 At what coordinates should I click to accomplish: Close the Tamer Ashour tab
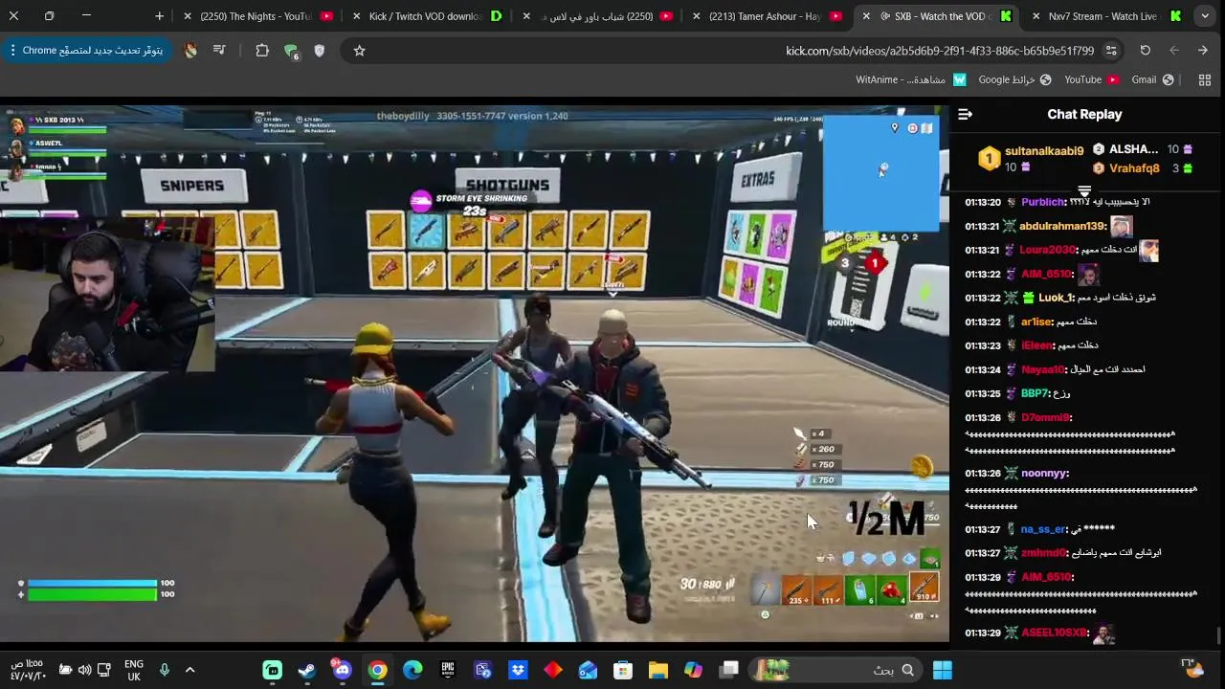click(696, 16)
